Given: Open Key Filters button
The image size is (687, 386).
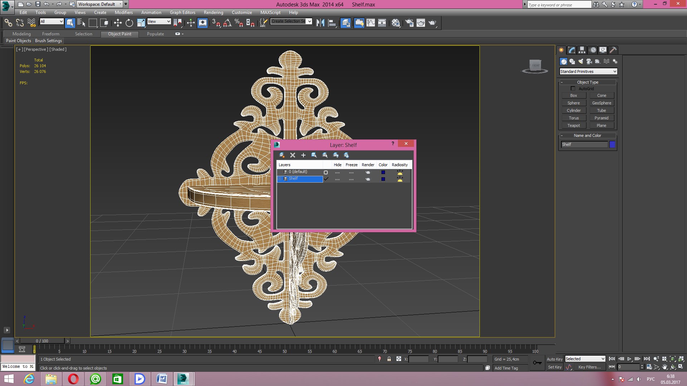Looking at the screenshot, I should click(589, 367).
